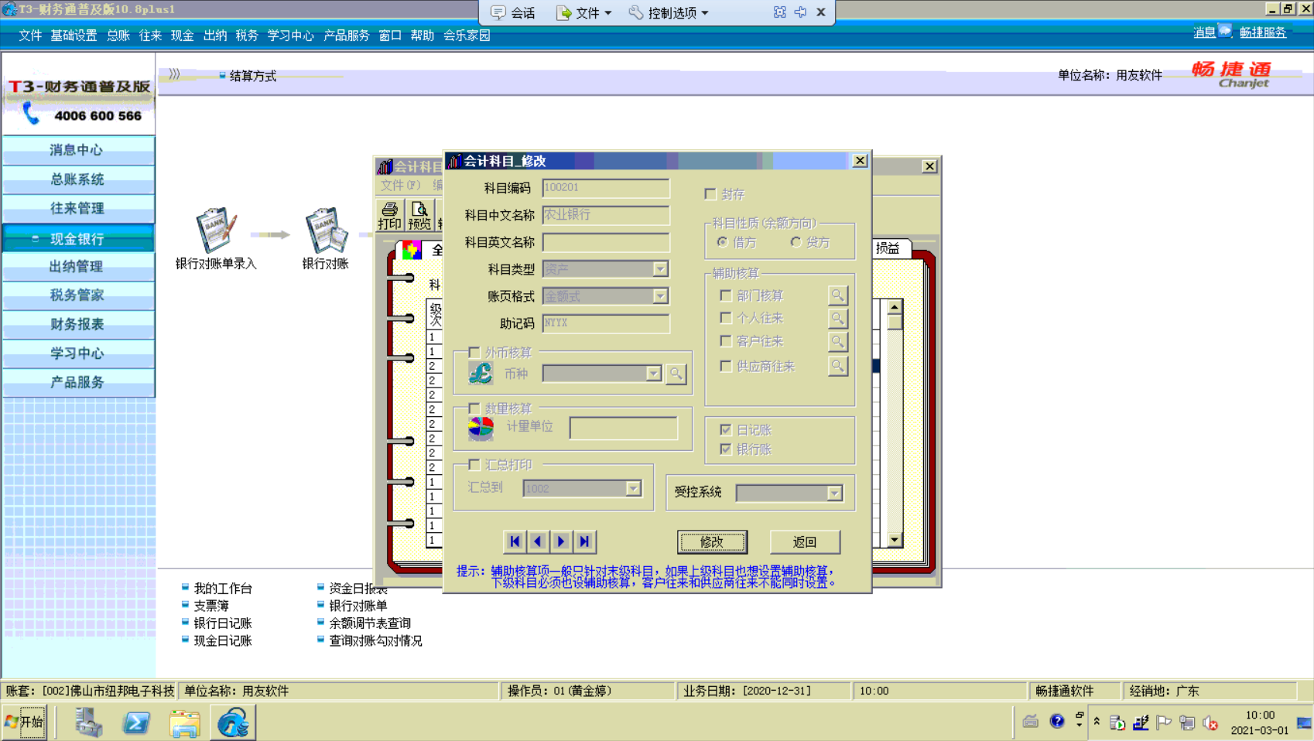Open the 基础设置 menu
Image resolution: width=1314 pixels, height=741 pixels.
tap(74, 36)
